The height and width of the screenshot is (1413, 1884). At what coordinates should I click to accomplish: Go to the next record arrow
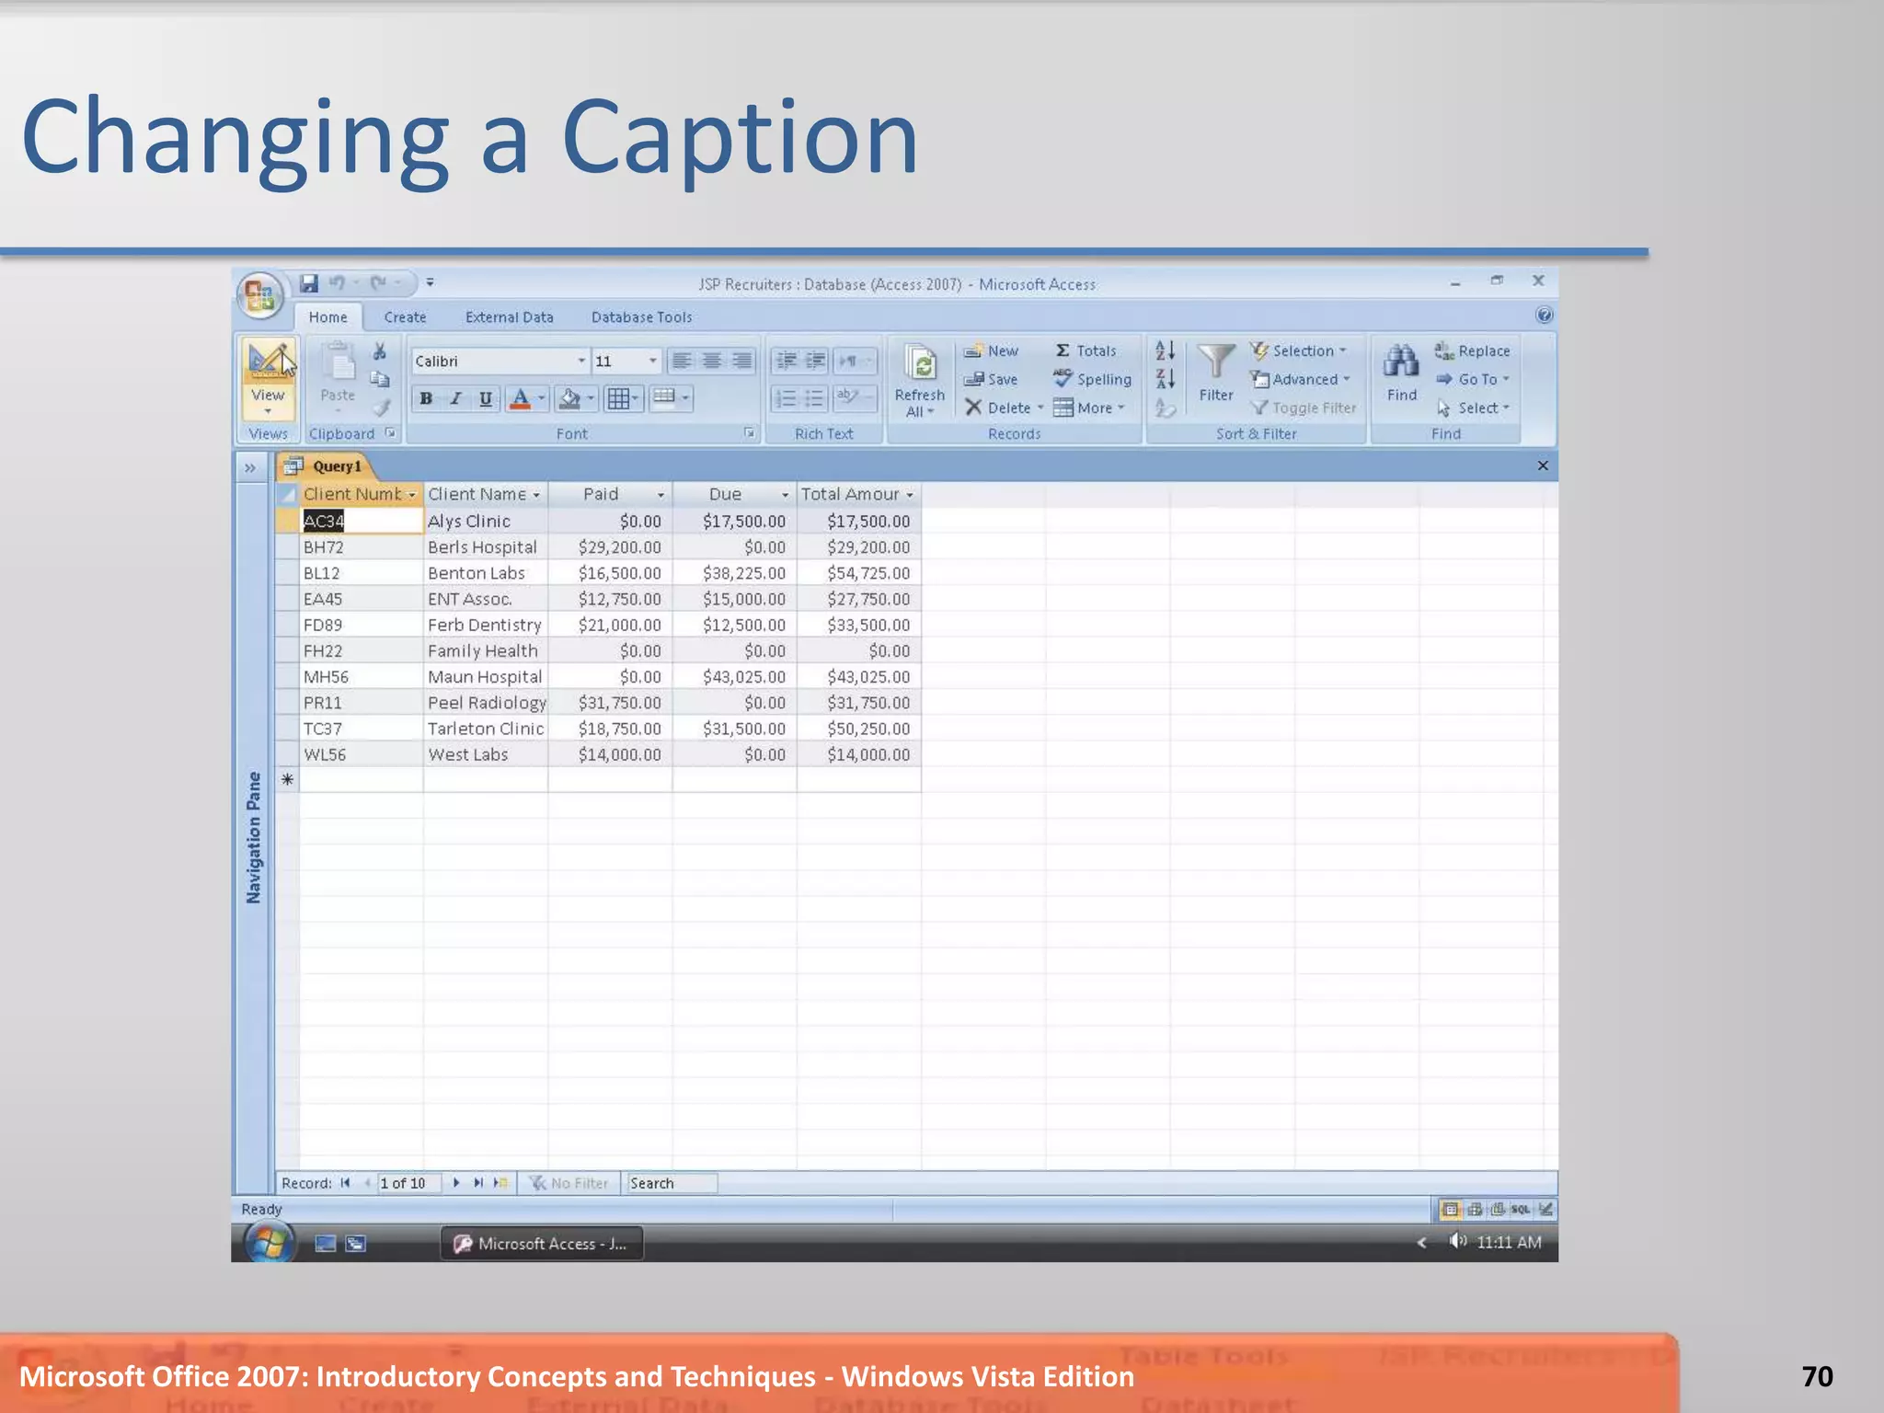coord(456,1183)
